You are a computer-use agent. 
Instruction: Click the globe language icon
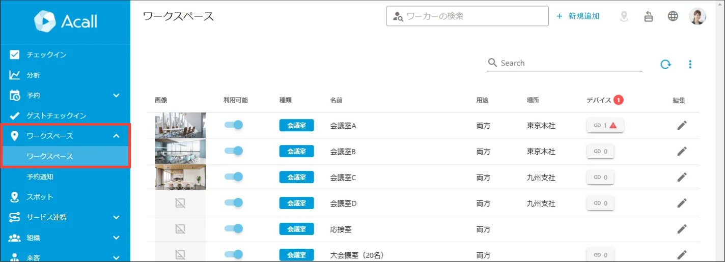pos(673,16)
